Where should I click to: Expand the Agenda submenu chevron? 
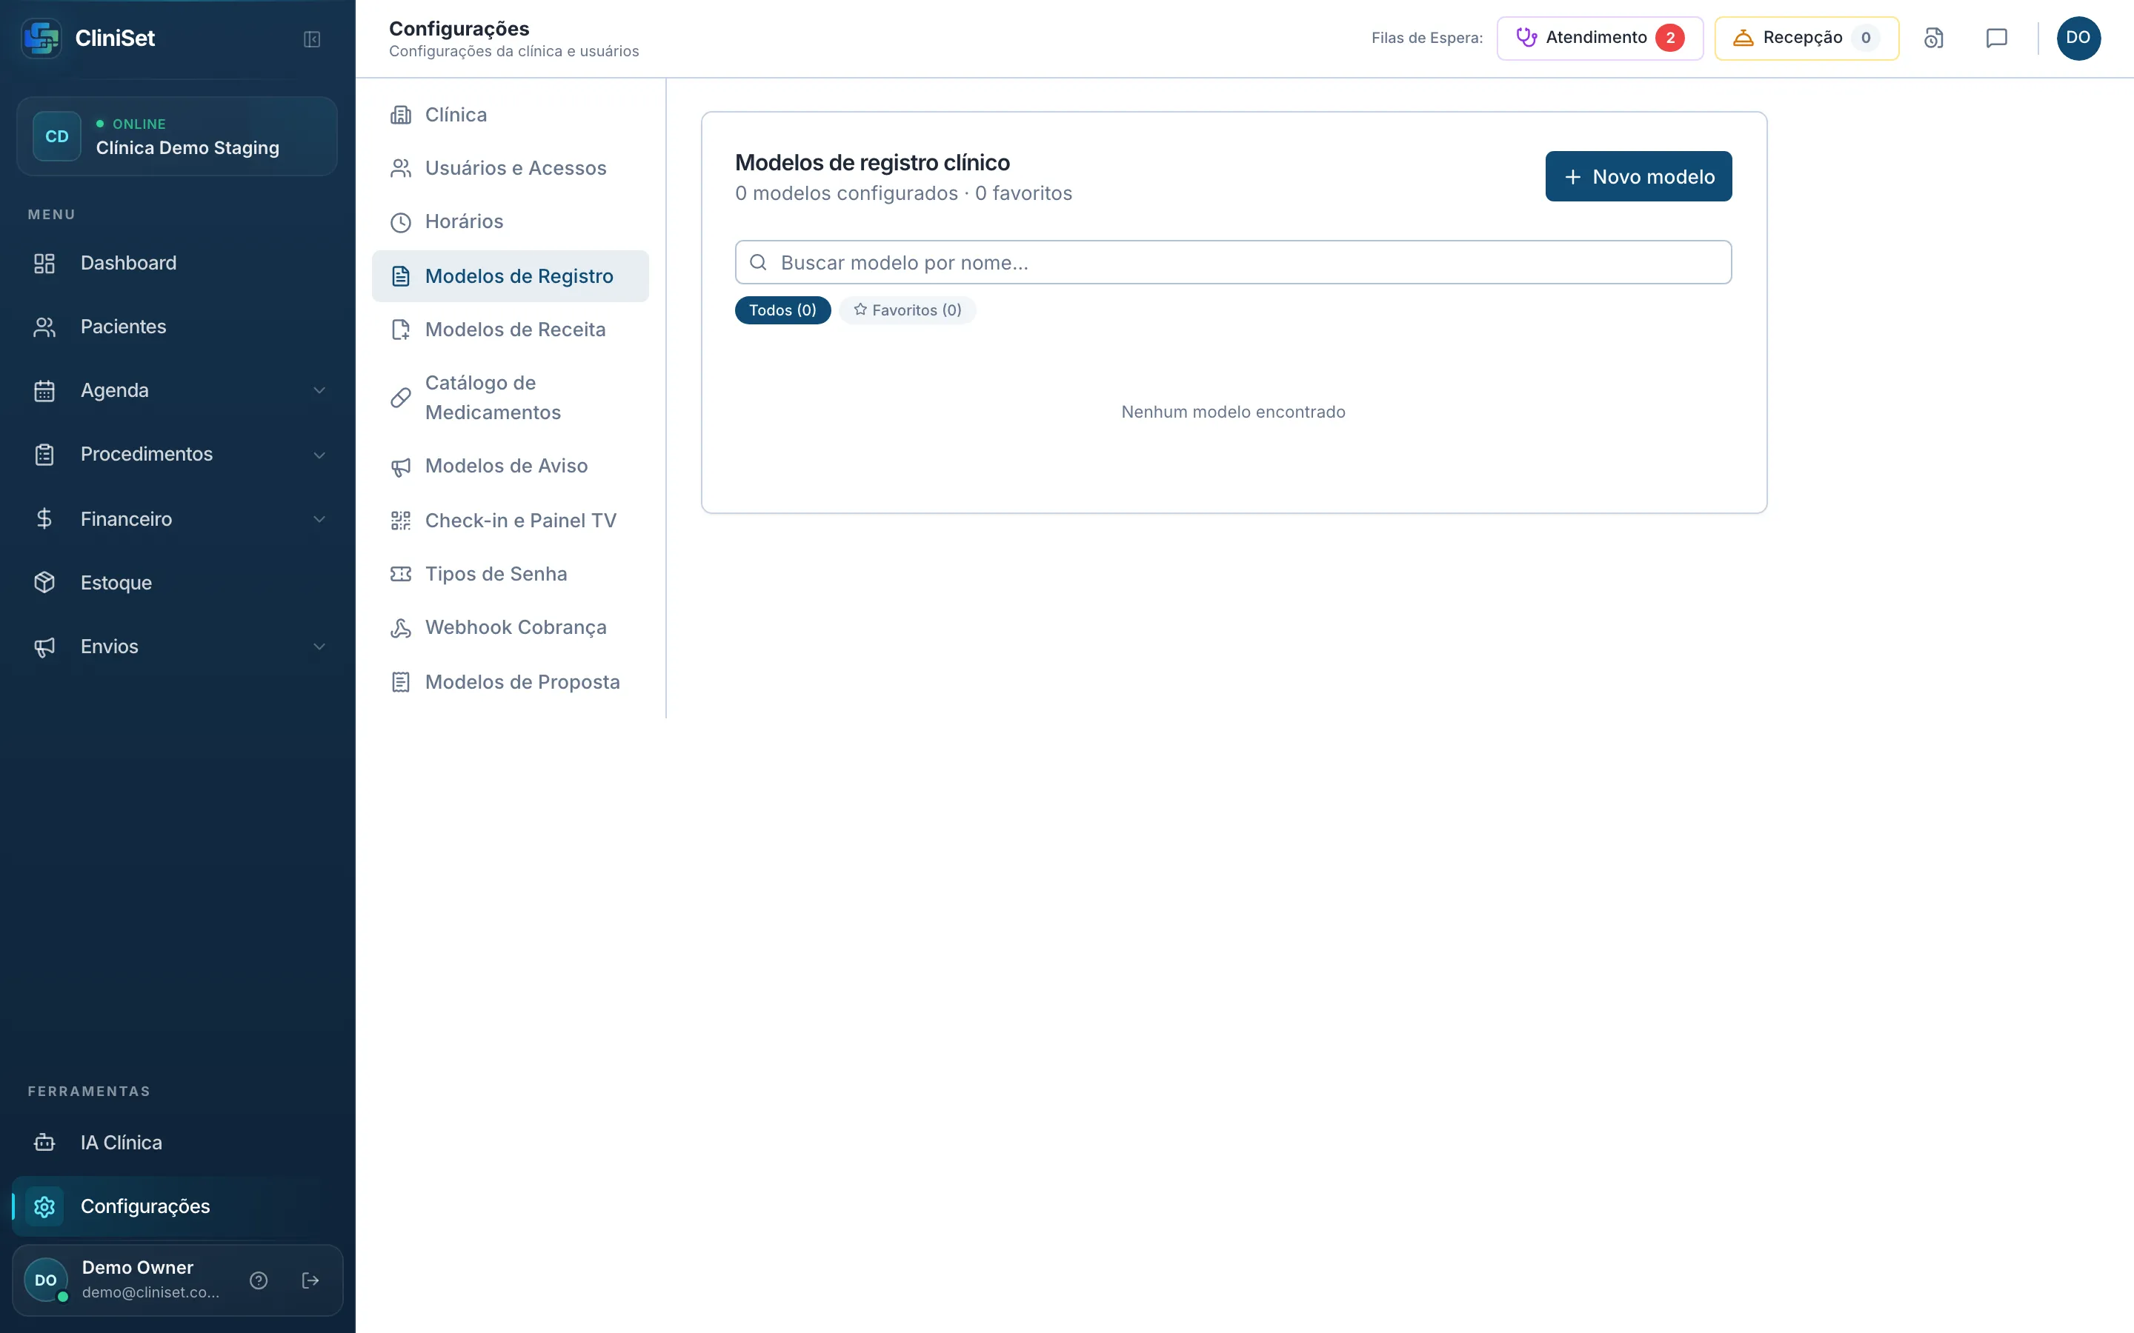coord(319,390)
